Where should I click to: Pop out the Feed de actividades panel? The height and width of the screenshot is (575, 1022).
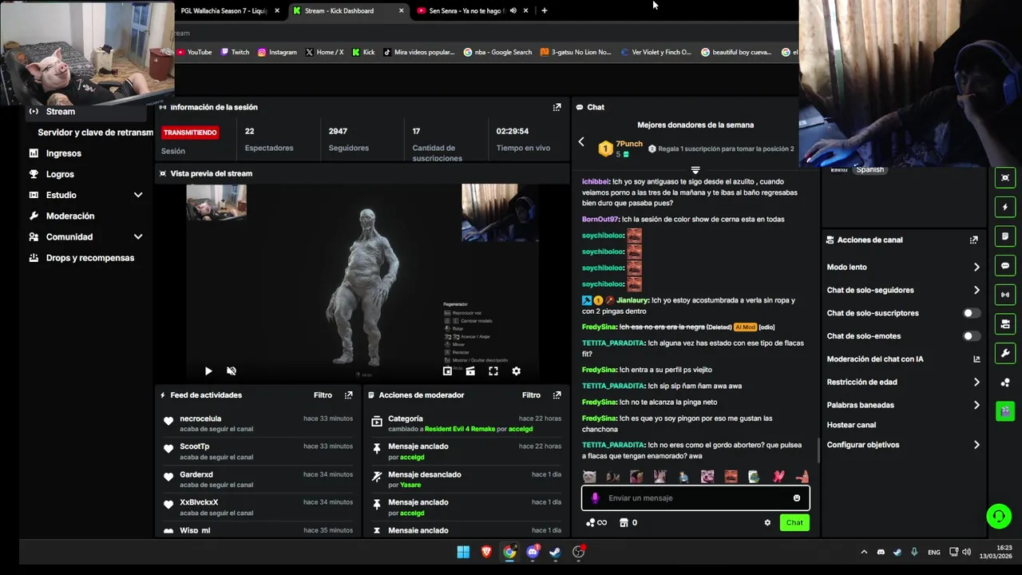pos(348,395)
